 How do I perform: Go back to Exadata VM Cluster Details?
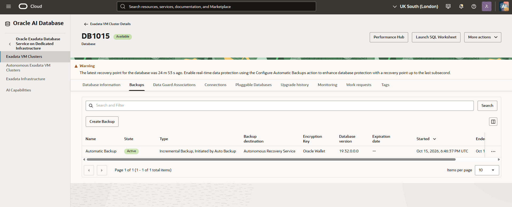coord(107,24)
